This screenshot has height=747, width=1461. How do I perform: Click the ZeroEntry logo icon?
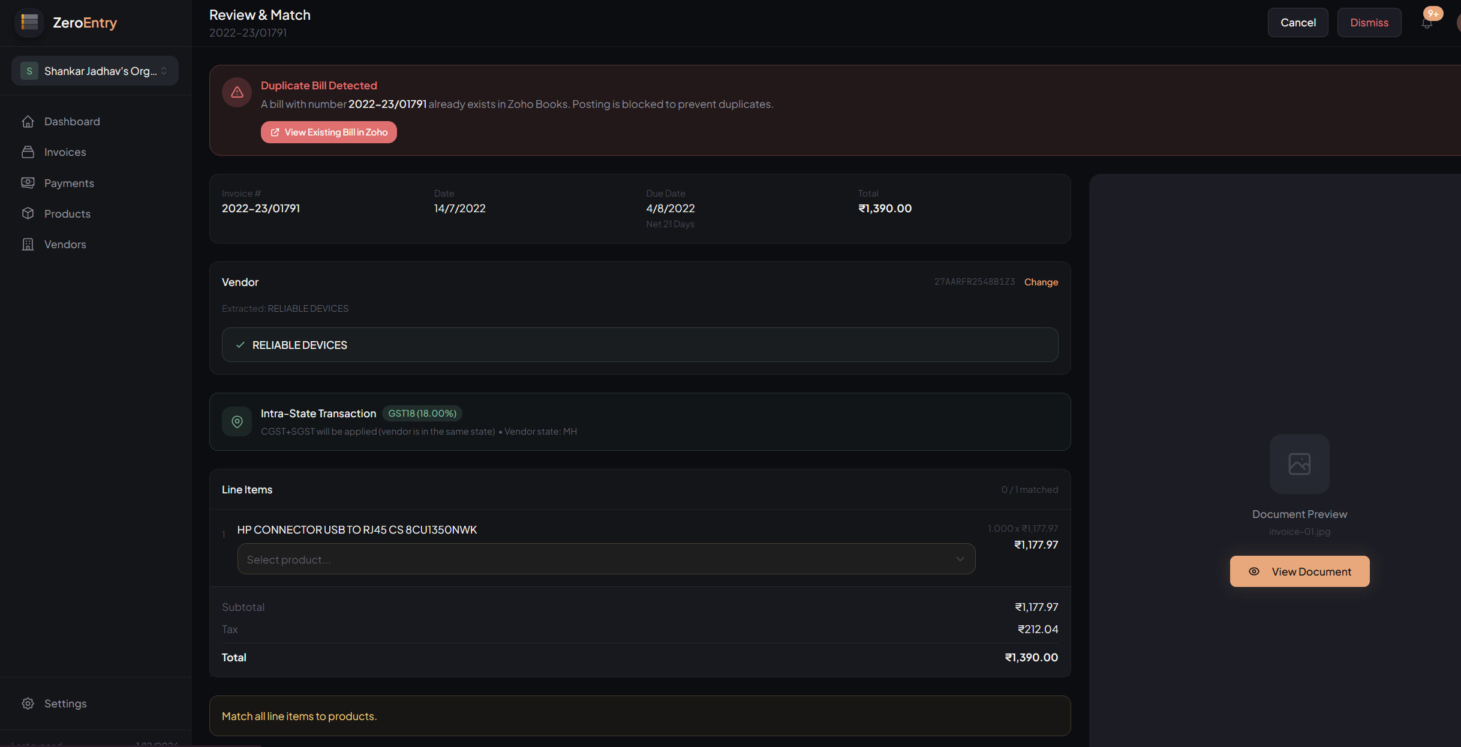29,22
